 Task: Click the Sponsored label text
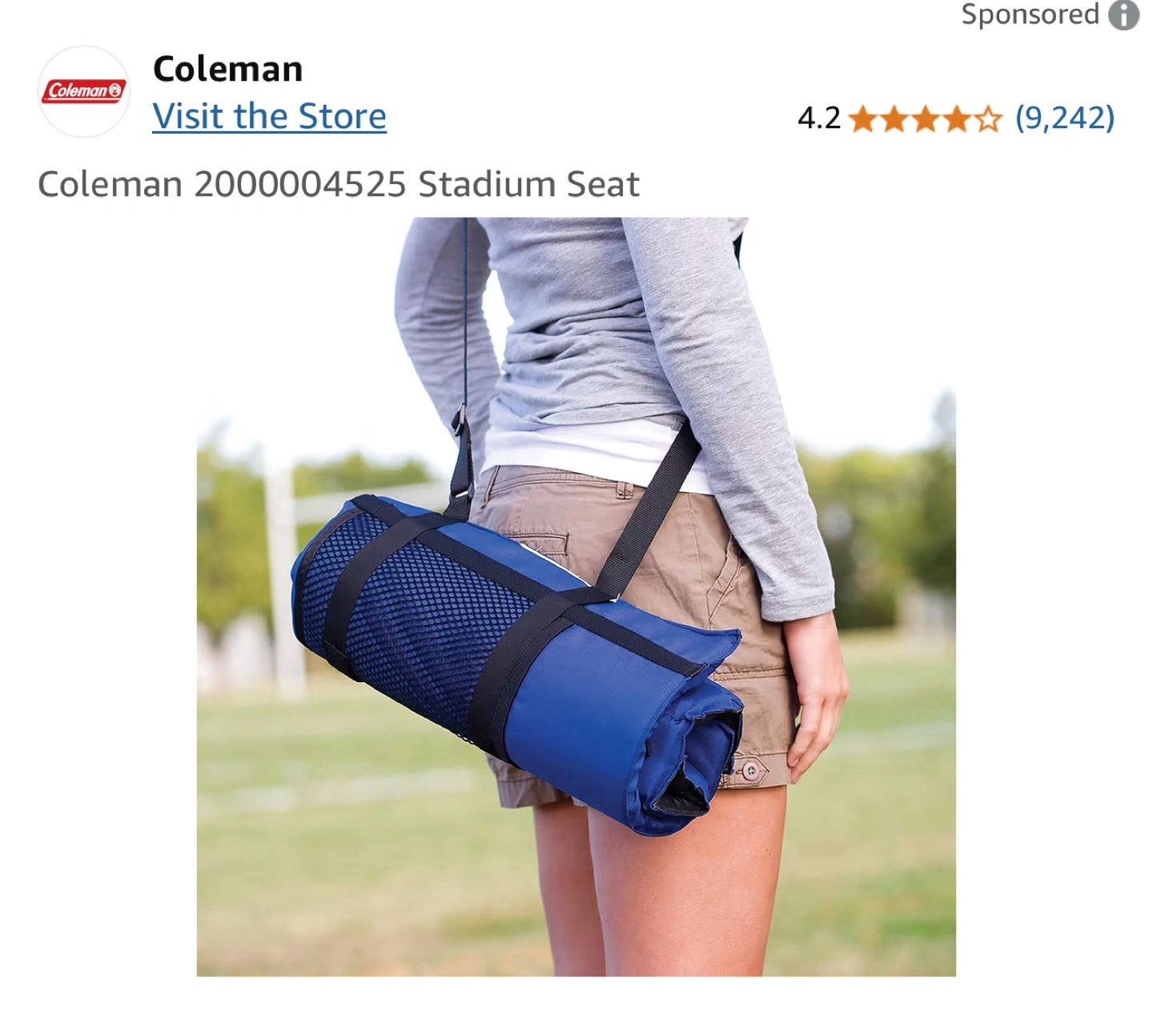pos(1030,14)
